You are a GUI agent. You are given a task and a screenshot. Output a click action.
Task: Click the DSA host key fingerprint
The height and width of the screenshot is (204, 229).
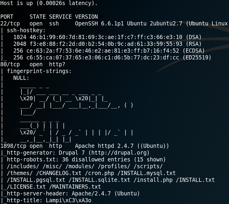click(106, 37)
